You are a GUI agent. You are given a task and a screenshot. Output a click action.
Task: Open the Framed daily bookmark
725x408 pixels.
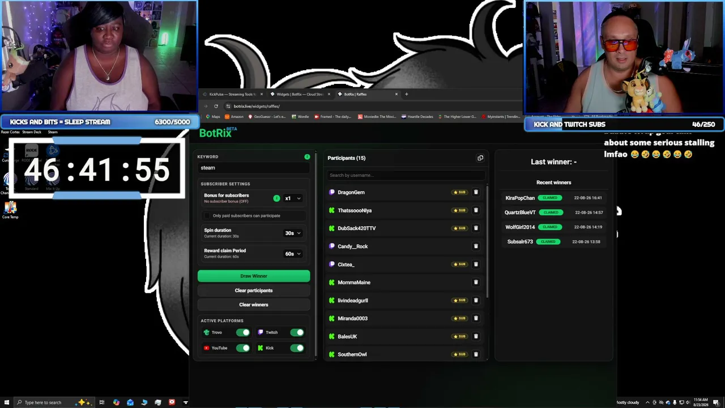pyautogui.click(x=332, y=117)
